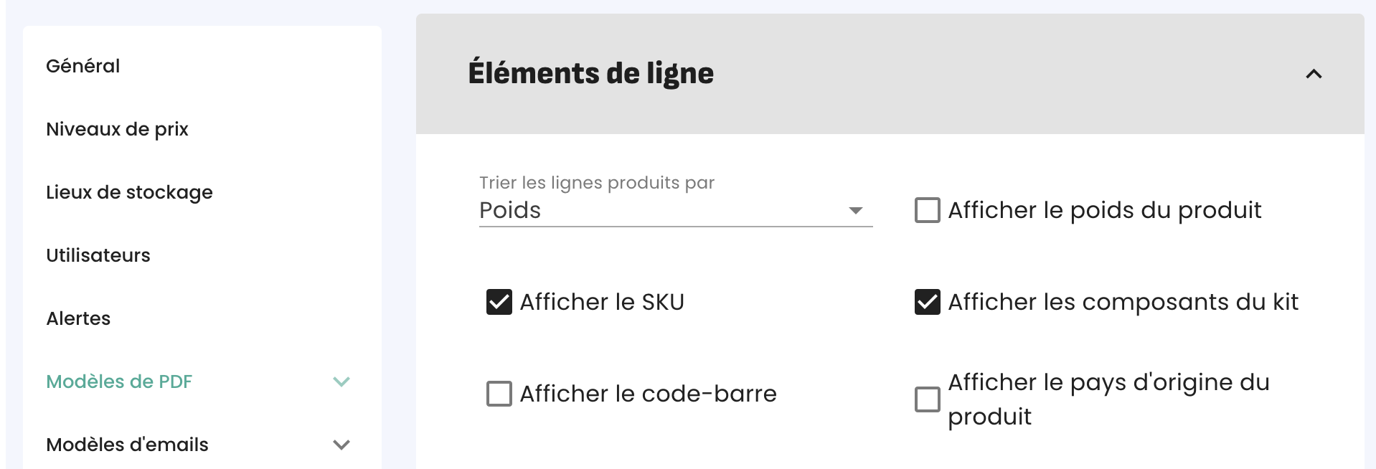
Task: Open the Trier les lignes produits dropdown arrow
Action: 855,210
